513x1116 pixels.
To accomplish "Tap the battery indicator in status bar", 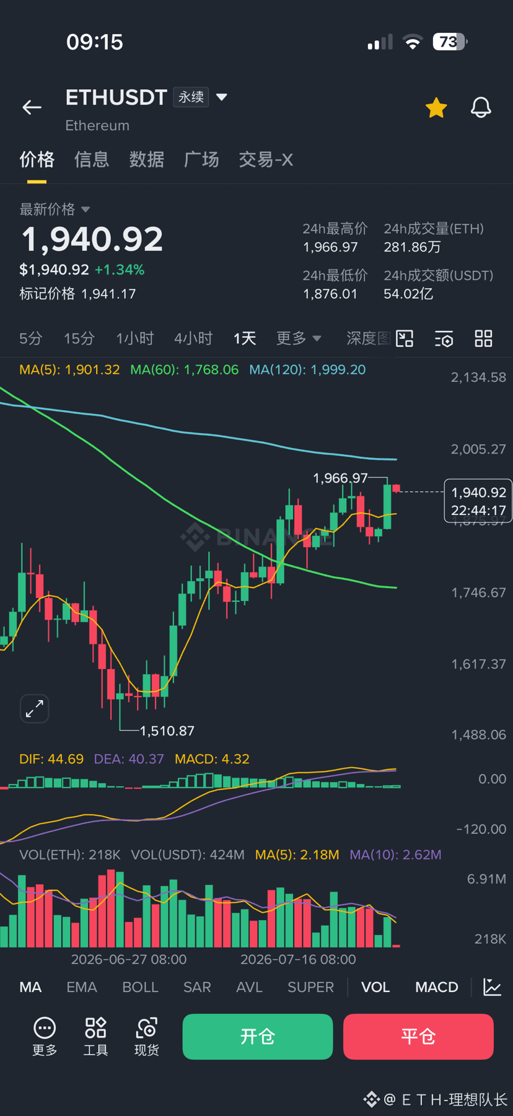I will 450,42.
